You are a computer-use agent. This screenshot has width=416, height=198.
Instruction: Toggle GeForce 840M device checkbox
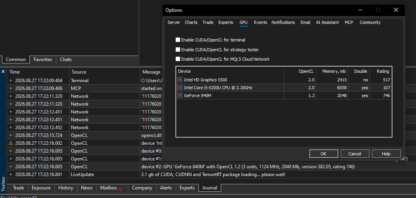tap(180, 95)
